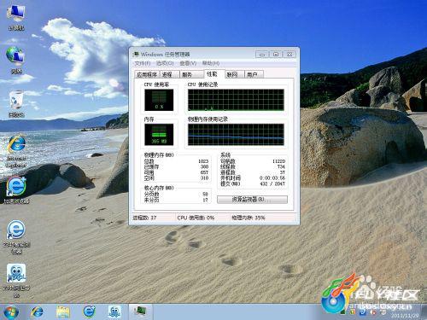Screen dimensions: 427x320
Task: Click the 物理内存: 35% status entry
Action: 249,218
